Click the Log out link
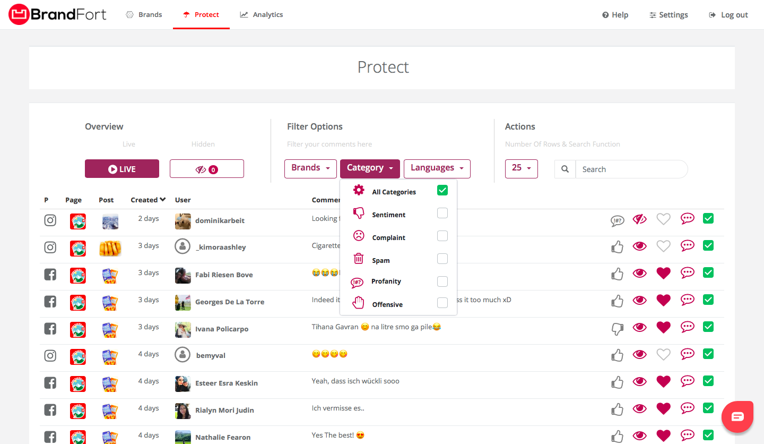The height and width of the screenshot is (444, 764). click(x=728, y=15)
